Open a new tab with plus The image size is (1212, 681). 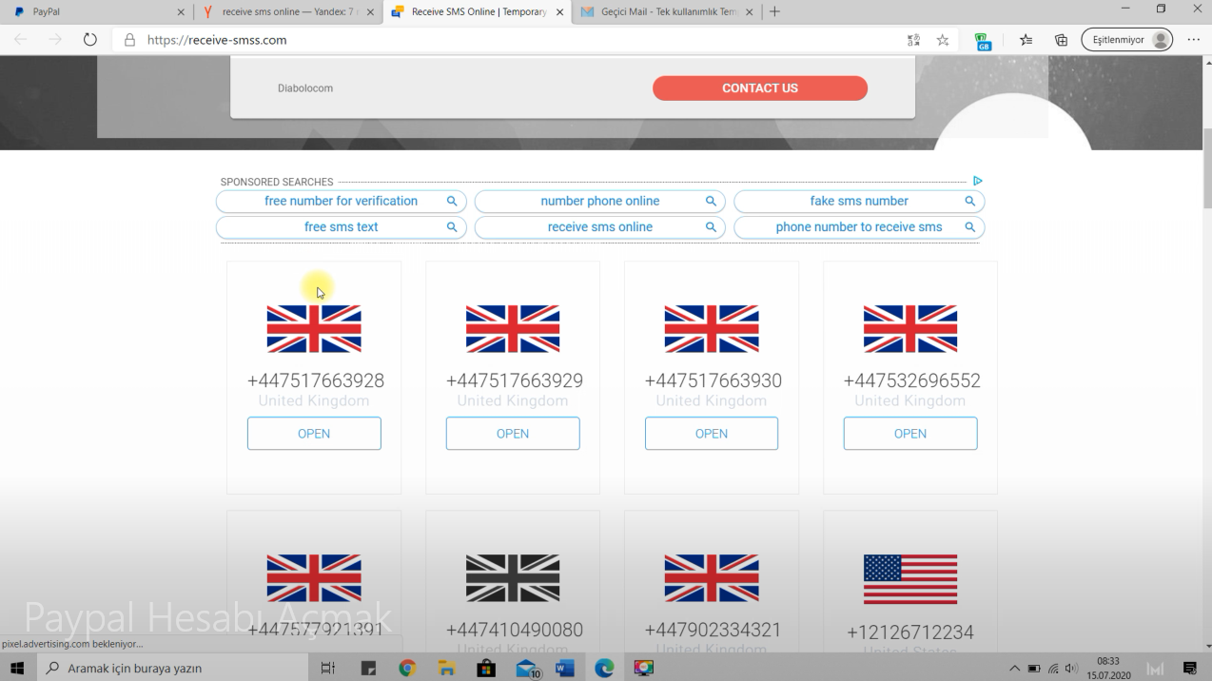click(774, 12)
